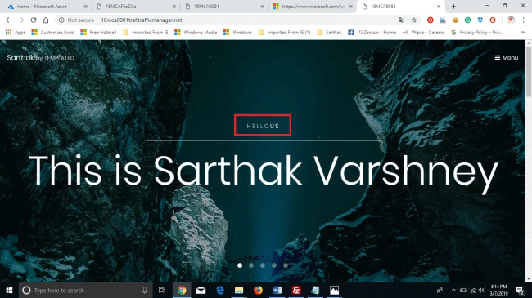Click the page vertical scrollbar thumb
Image resolution: width=532 pixels, height=298 pixels.
coord(529,71)
